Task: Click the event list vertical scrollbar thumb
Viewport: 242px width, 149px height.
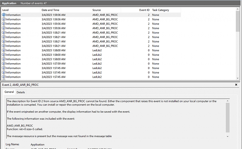Action: tap(237, 21)
